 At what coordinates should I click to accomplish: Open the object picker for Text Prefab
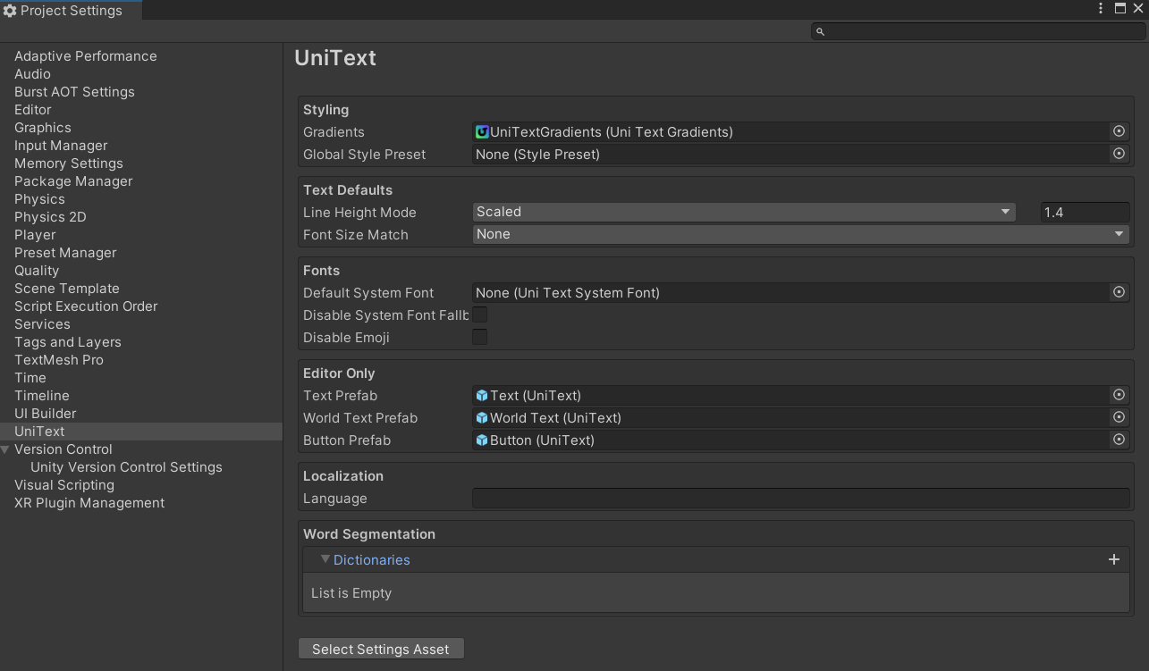coord(1119,395)
